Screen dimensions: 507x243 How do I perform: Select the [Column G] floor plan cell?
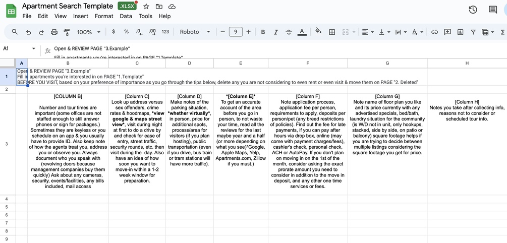pyautogui.click(x=387, y=144)
